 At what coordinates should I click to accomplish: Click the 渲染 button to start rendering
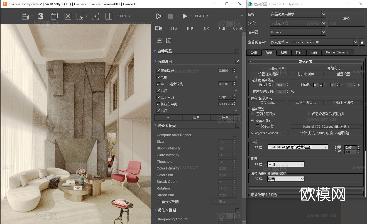[346, 18]
